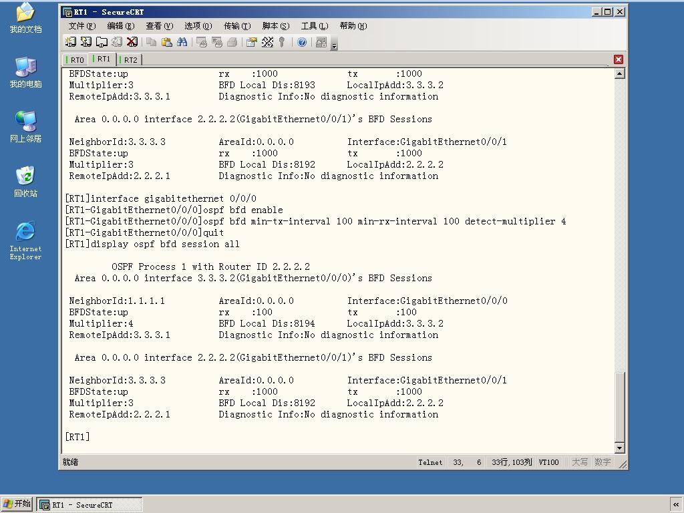
Task: Click 数字 num lock indicator
Action: (x=603, y=462)
